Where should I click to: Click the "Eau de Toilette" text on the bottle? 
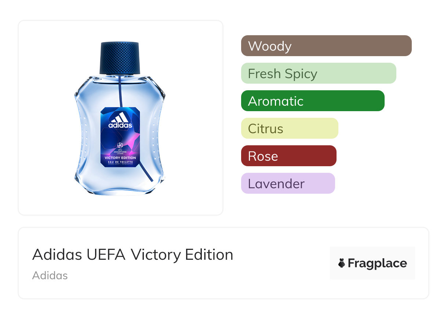click(120, 161)
